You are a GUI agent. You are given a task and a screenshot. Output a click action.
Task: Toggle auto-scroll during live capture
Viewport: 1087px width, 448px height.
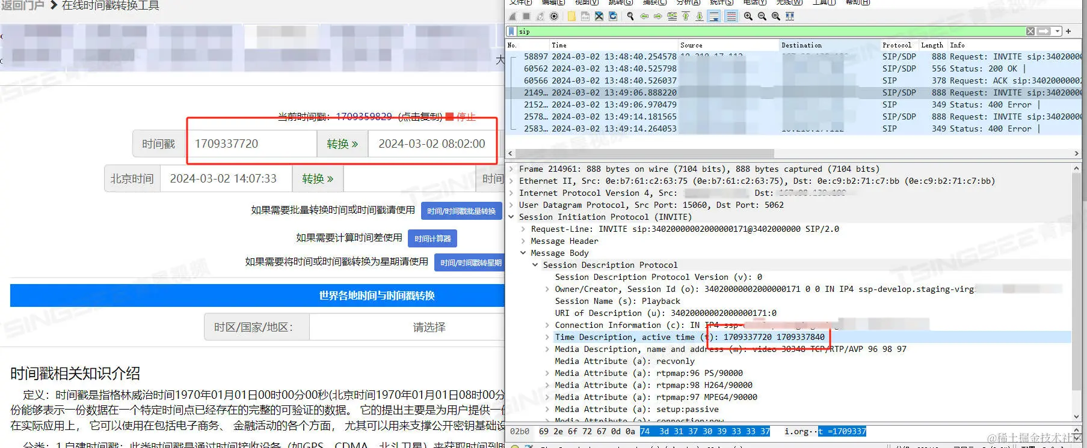pos(714,16)
